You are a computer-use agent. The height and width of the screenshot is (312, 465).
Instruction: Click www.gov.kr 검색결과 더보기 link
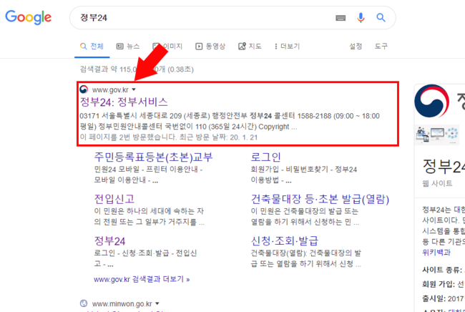pyautogui.click(x=142, y=279)
